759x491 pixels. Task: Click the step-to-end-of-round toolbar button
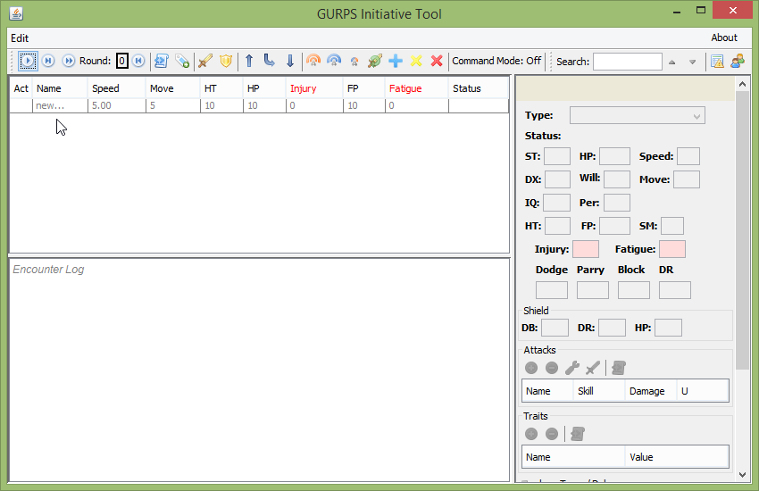[x=48, y=61]
